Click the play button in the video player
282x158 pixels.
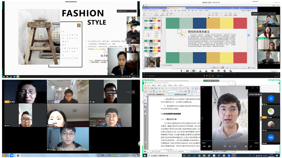click(x=230, y=146)
